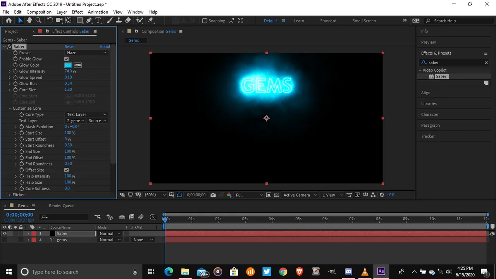Hide the Saber layer with eye toggle
The width and height of the screenshot is (496, 279).
(5, 234)
